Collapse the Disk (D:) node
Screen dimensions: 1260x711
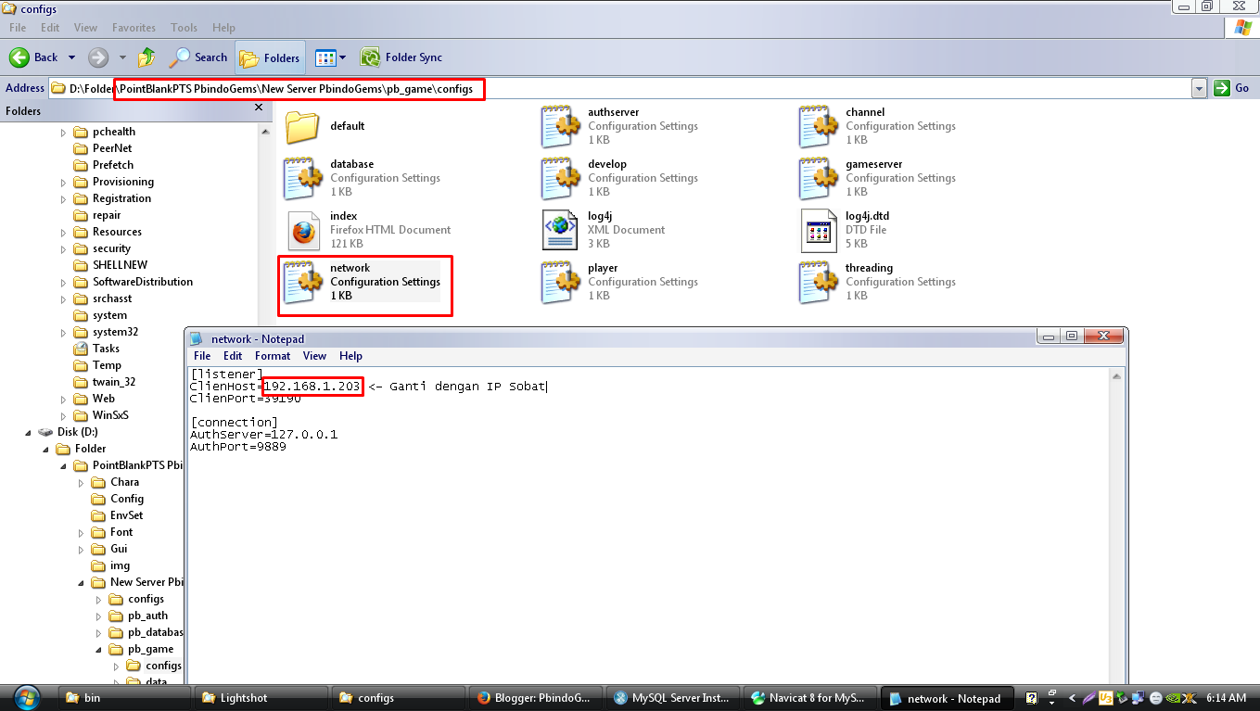coord(28,432)
